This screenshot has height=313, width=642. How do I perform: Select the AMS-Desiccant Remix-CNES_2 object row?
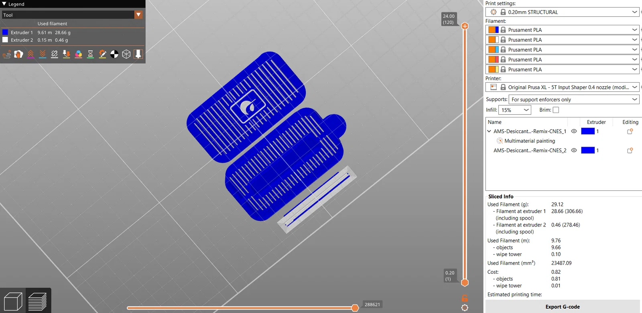point(530,151)
